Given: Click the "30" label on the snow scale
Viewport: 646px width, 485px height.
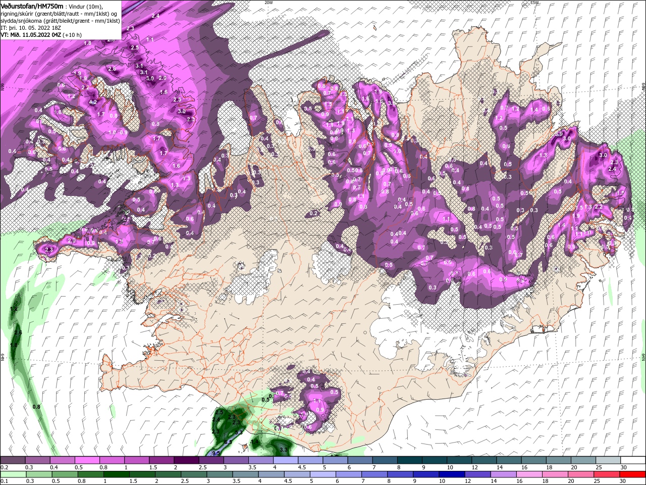Looking at the screenshot, I should click(624, 467).
